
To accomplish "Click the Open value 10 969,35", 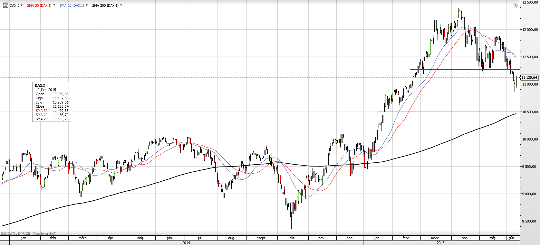I will point(61,94).
